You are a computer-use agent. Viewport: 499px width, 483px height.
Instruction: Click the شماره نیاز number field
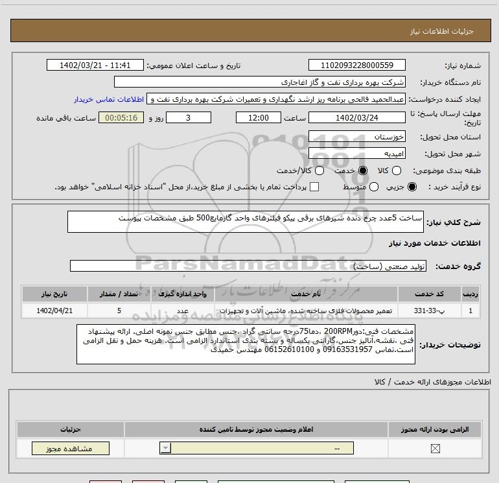[x=356, y=65]
